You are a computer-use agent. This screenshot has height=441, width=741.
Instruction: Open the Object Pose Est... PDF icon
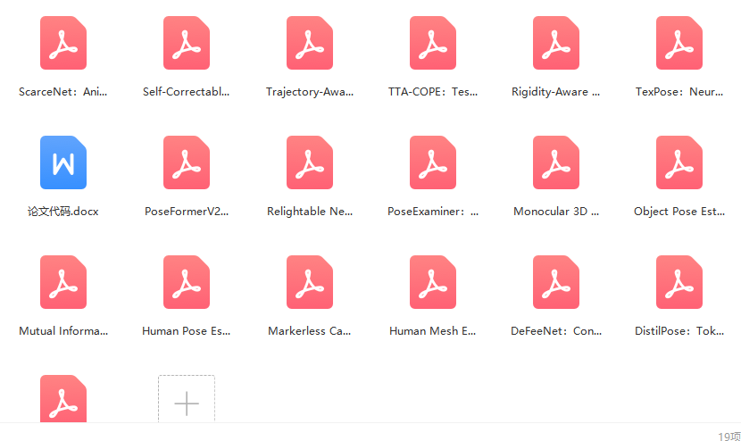679,162
